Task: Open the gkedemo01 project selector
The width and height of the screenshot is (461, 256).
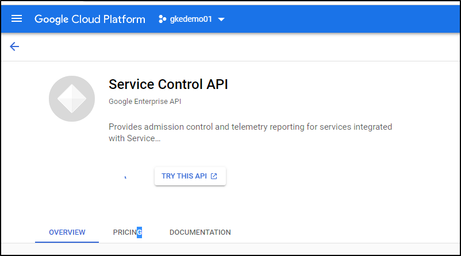Action: [191, 19]
